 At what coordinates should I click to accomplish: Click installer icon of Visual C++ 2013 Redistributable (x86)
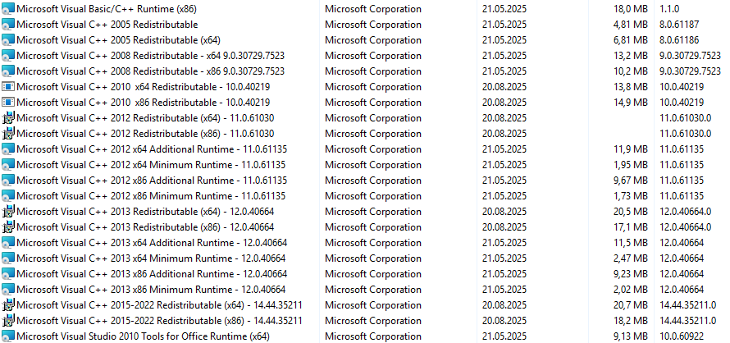pyautogui.click(x=8, y=227)
